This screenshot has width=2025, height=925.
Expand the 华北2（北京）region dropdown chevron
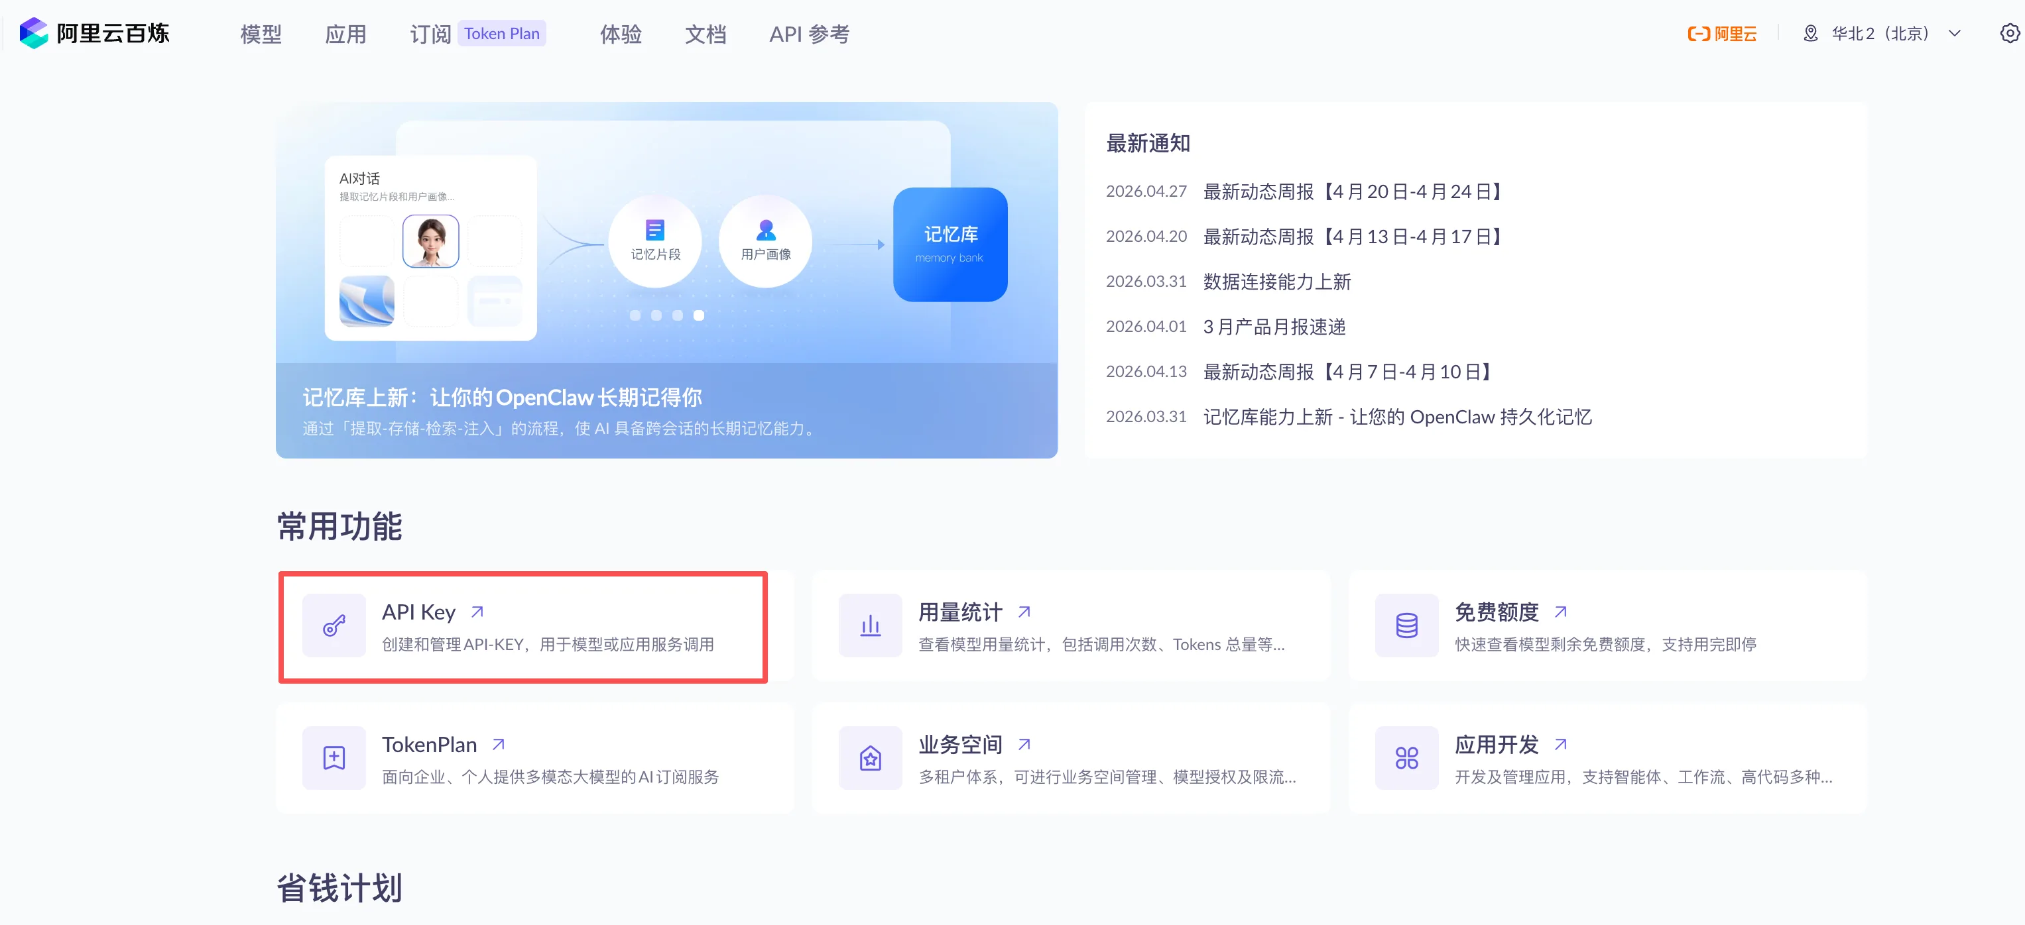click(x=1954, y=34)
